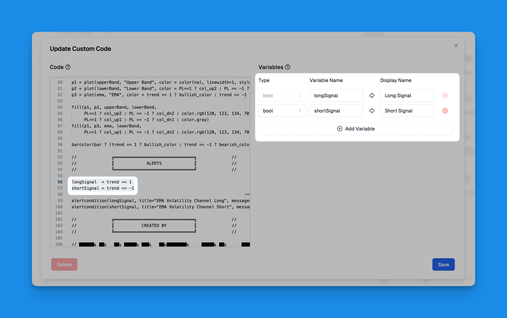The width and height of the screenshot is (507, 318).
Task: Remove the shortSignal variable row
Action: coord(445,111)
